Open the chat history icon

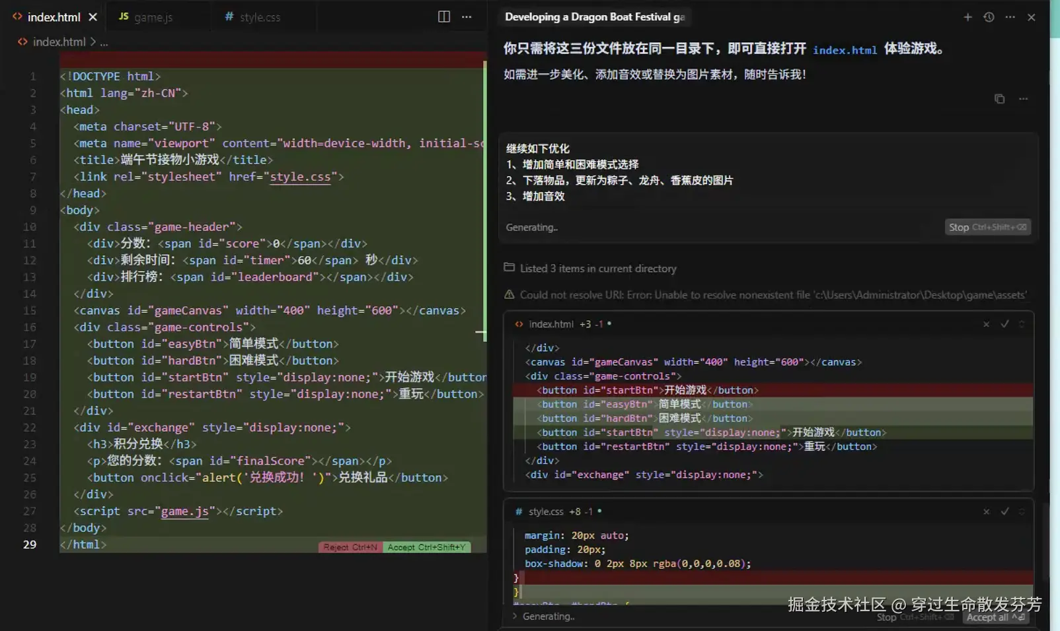click(988, 17)
